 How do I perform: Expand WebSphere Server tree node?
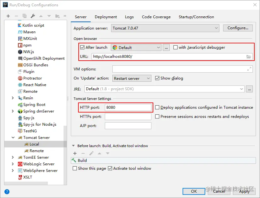13,171
